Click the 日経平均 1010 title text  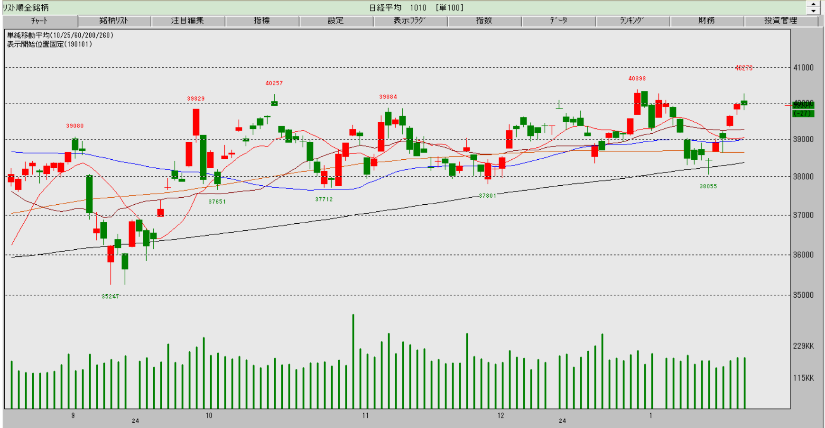[398, 8]
